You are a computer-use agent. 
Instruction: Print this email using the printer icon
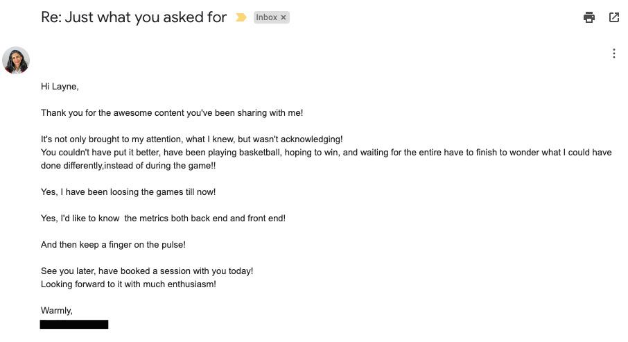588,17
